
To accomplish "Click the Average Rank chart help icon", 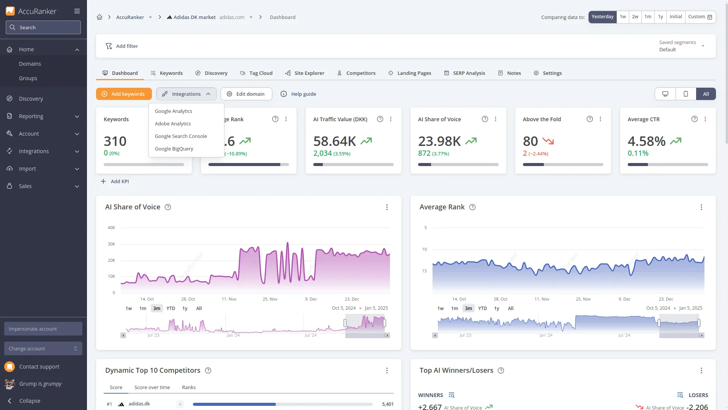I will point(472,207).
